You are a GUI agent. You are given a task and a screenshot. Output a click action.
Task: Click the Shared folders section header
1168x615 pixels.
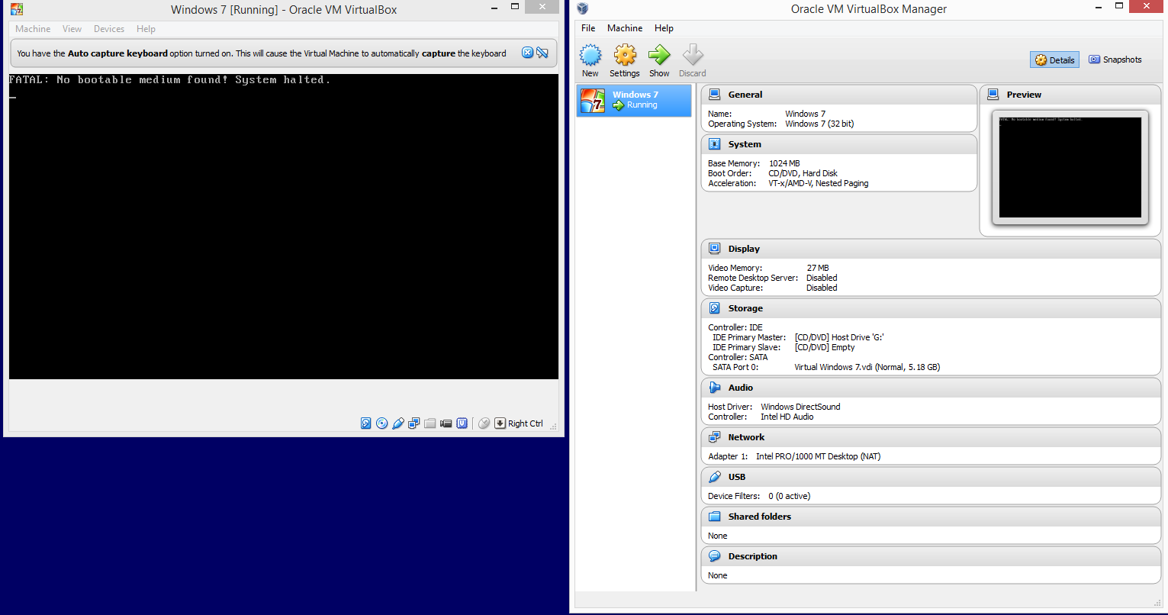pos(931,517)
